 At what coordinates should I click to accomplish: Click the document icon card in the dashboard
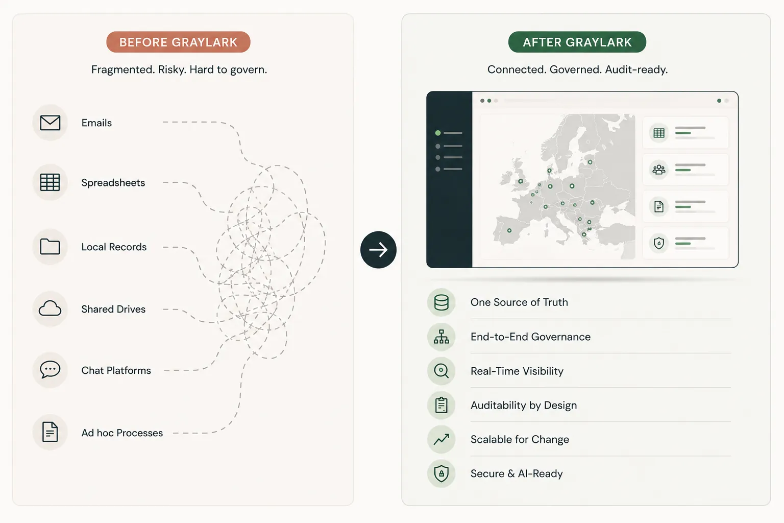click(x=685, y=206)
